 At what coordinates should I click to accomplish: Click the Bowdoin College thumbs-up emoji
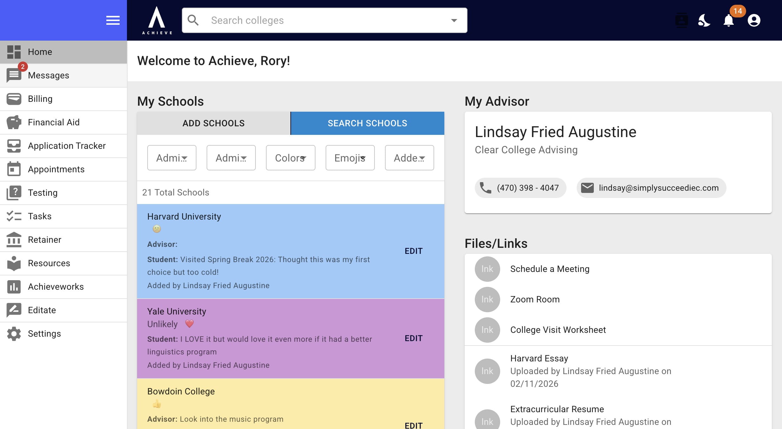[157, 404]
